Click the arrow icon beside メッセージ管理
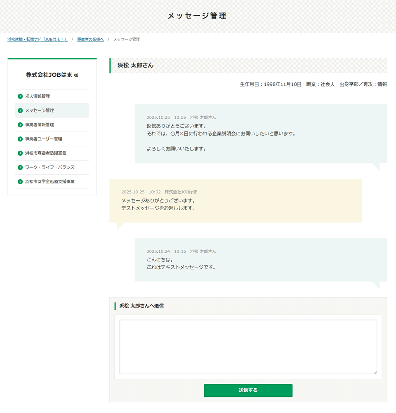 click(20, 110)
